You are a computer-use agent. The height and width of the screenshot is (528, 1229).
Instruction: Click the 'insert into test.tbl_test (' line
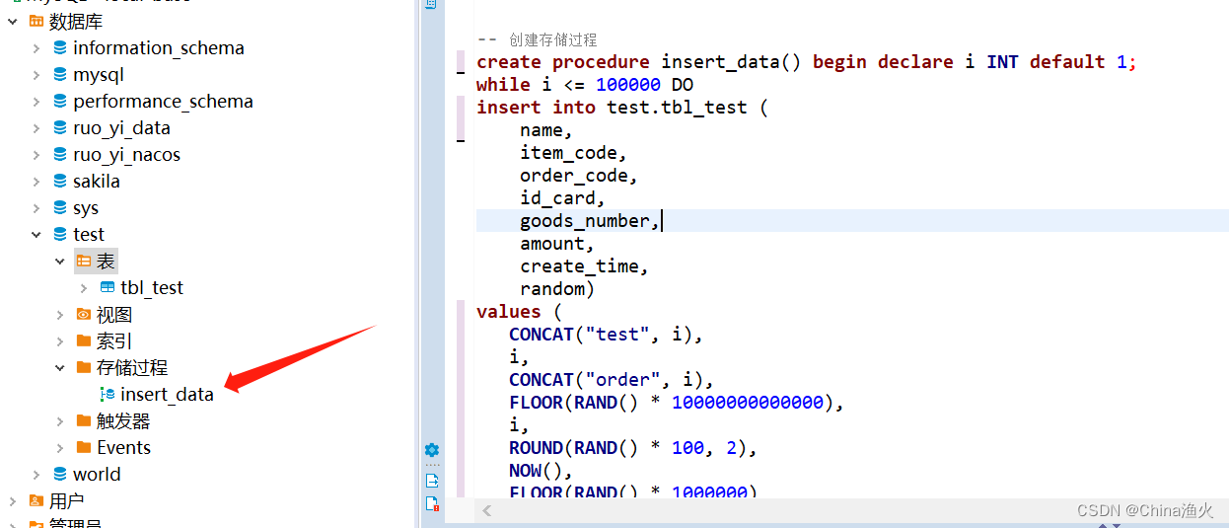point(622,107)
